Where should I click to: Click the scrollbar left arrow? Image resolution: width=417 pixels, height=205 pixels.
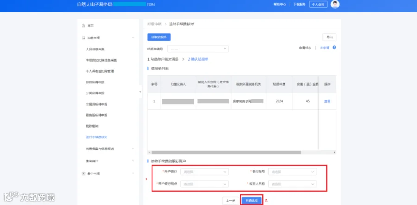pyautogui.click(x=149, y=152)
